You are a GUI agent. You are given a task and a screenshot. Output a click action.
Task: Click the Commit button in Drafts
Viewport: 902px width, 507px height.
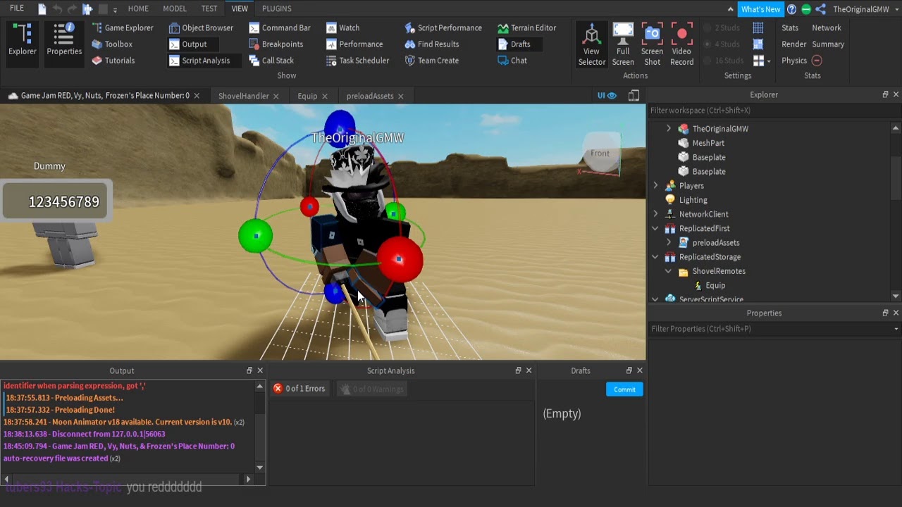click(624, 389)
